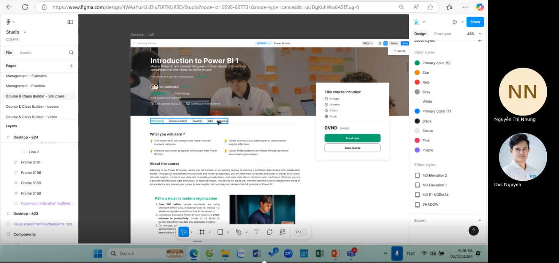Open Excel from the taskbar

coord(320,254)
